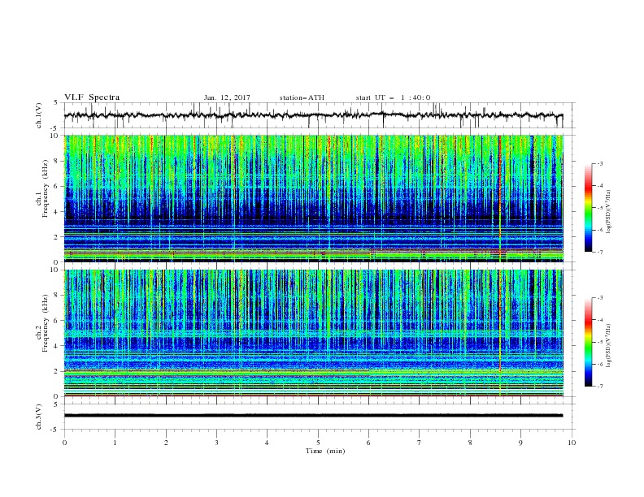
Task: Click the "8" frequency tick on ch.2 spectrogram
Action: point(58,296)
